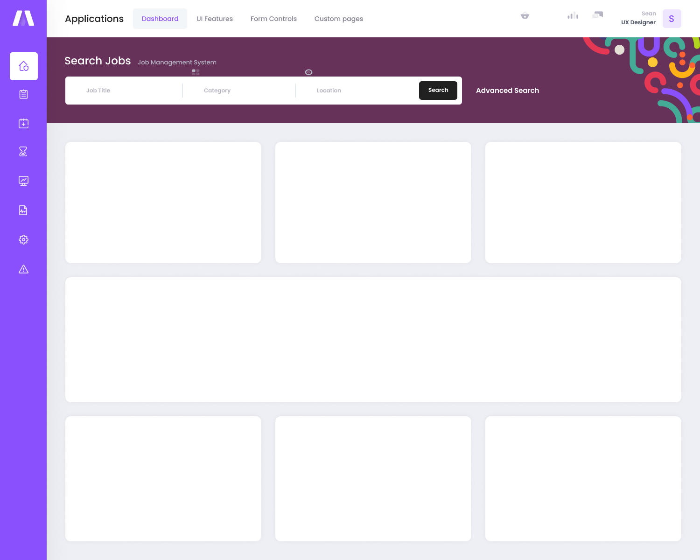Open the Sean user profile avatar
The width and height of the screenshot is (700, 560).
pos(672,19)
